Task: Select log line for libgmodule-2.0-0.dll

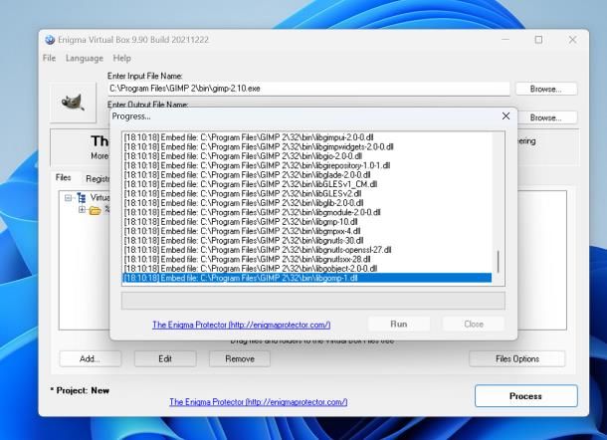Action: [306, 212]
